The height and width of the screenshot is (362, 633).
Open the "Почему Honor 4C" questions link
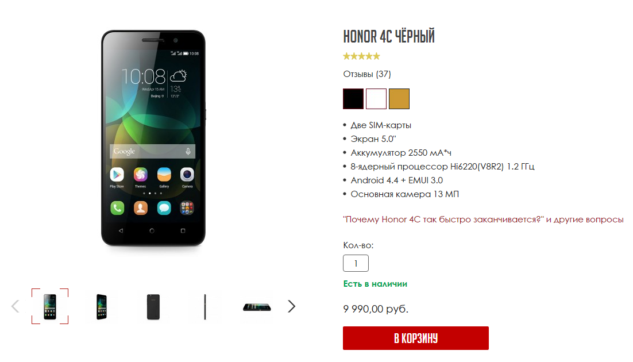click(x=483, y=219)
